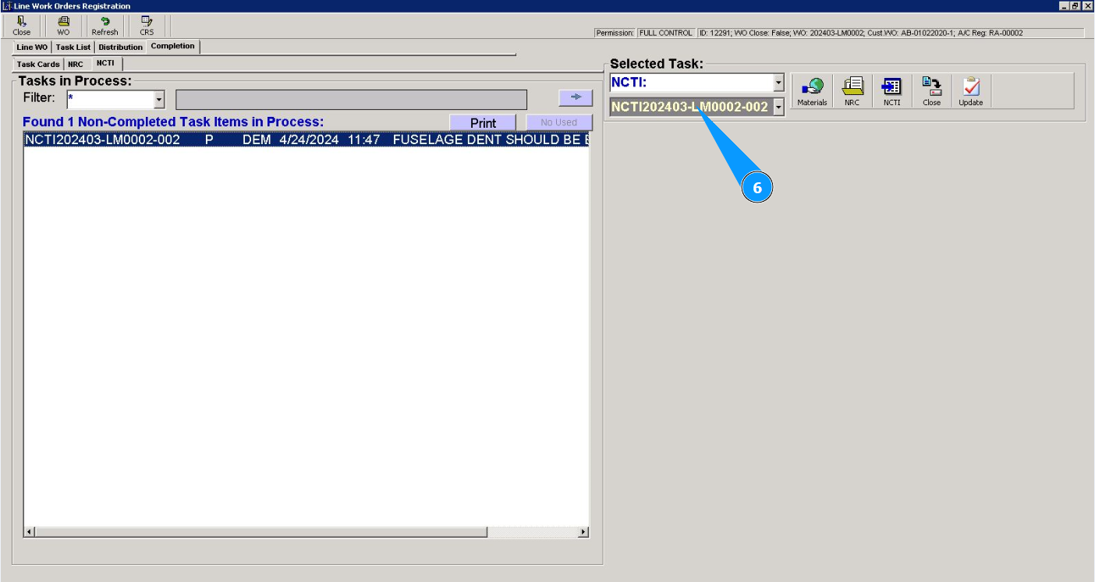Click the FULL CONTROL permission status field
The height and width of the screenshot is (582, 1095).
[665, 33]
